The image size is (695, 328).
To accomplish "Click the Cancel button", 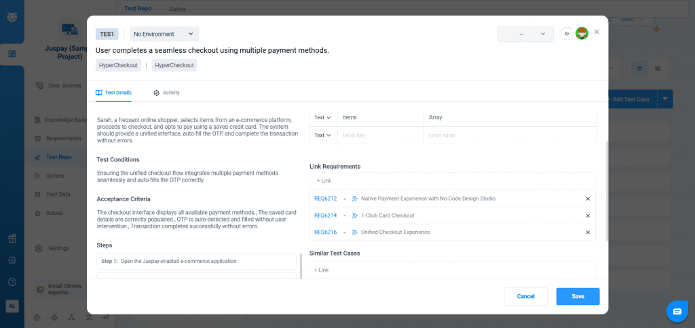I will pyautogui.click(x=525, y=296).
